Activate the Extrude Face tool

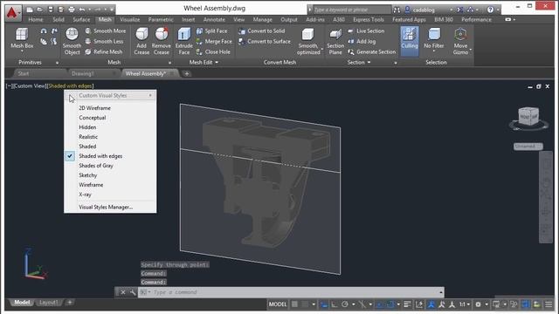click(184, 41)
